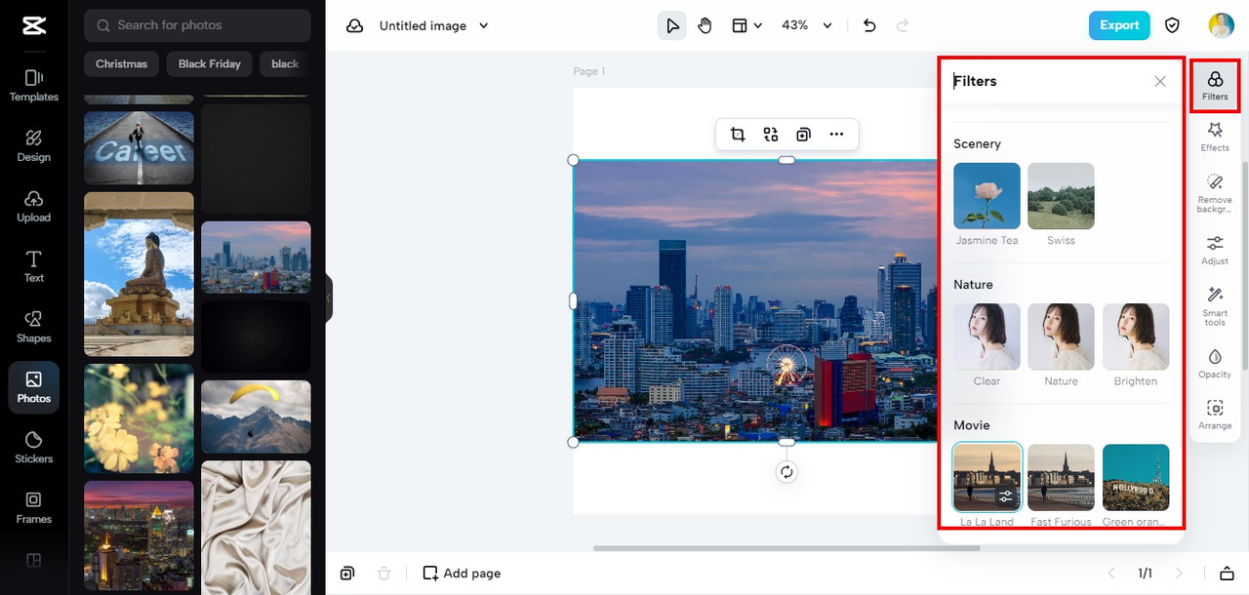Undo the last action

(869, 25)
